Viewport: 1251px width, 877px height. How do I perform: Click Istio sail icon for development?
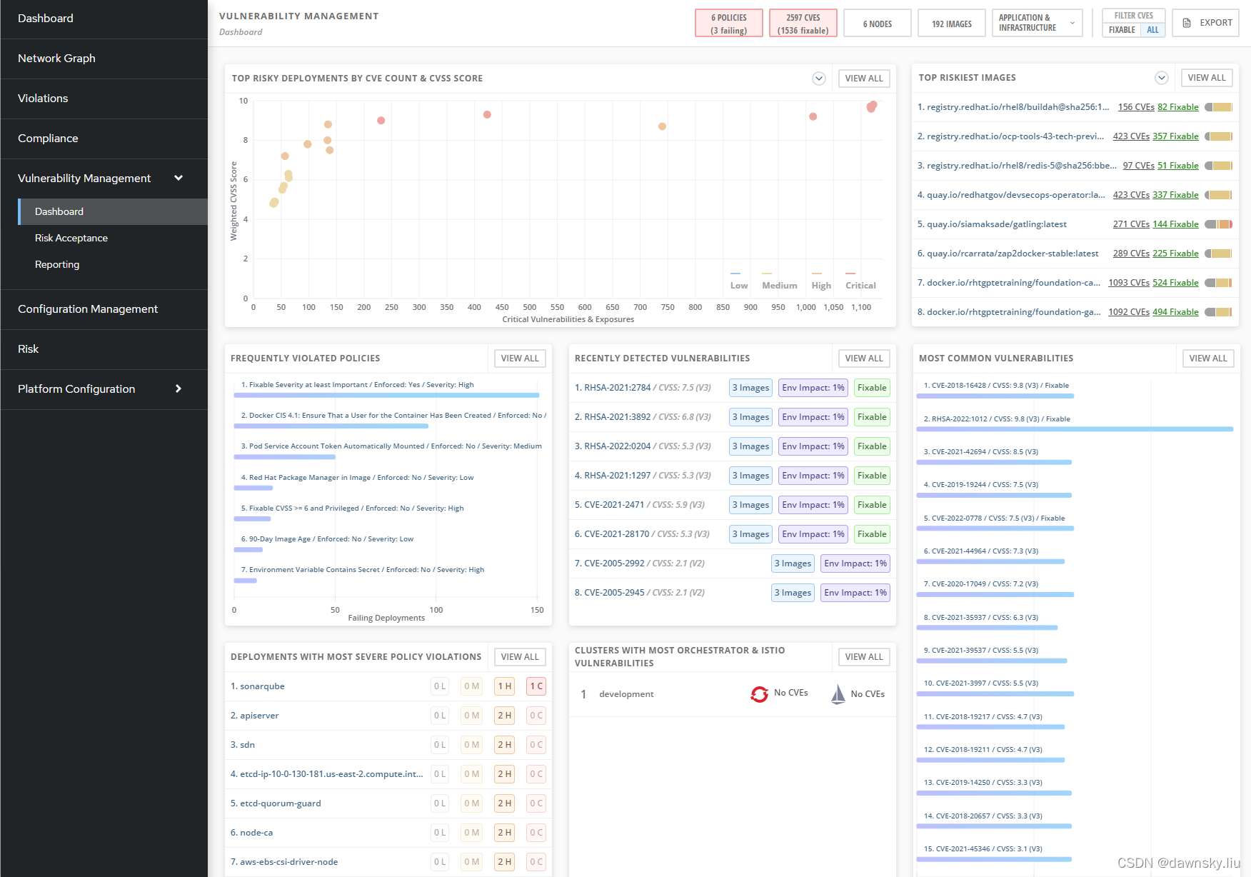click(838, 694)
